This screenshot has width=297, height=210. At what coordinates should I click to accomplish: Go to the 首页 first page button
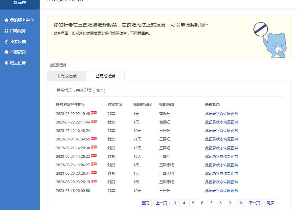click(x=145, y=203)
